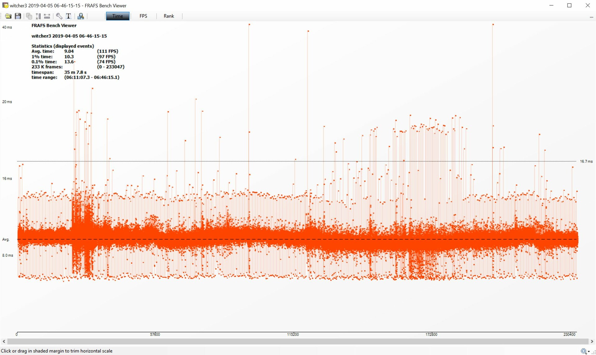596x355 pixels.
Task: Click the save floppy disk icon
Action: pos(18,16)
